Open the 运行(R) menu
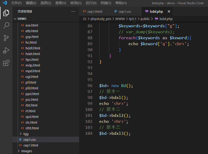This screenshot has width=208, height=154. (91, 3)
